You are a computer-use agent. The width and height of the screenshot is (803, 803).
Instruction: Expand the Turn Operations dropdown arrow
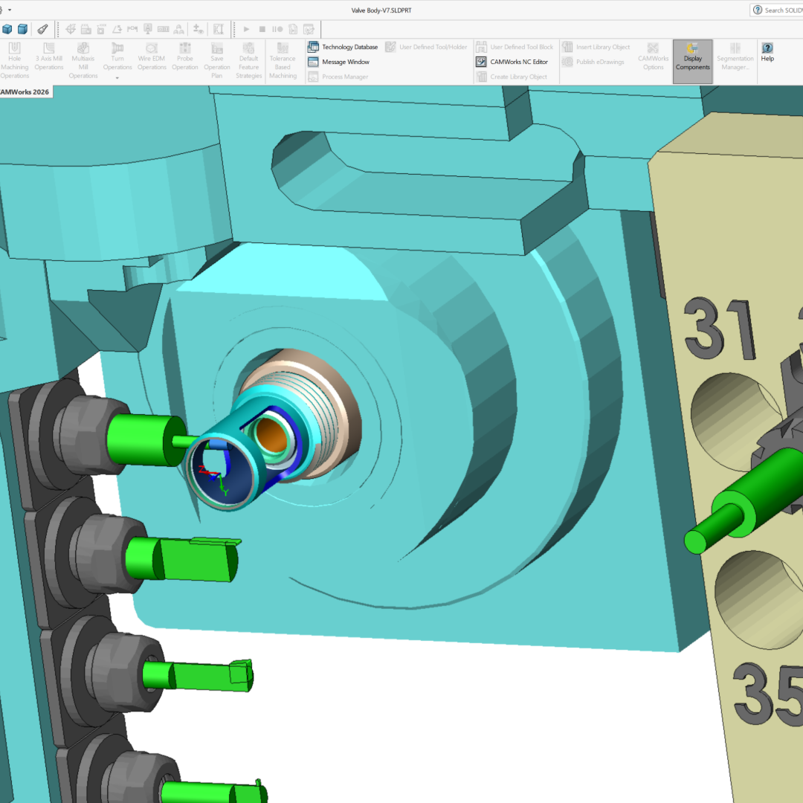tap(117, 77)
